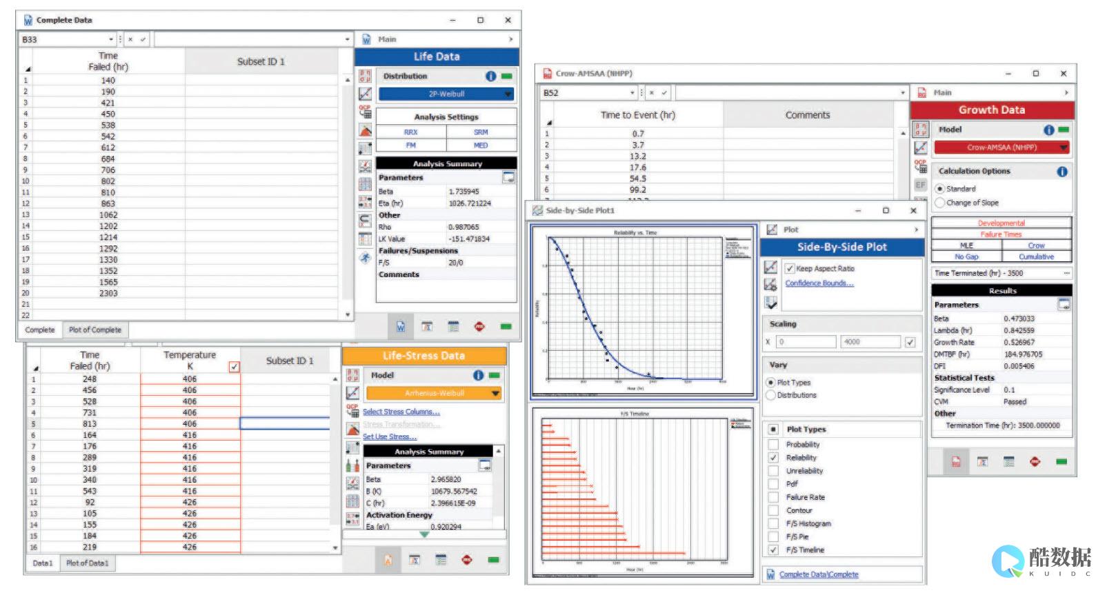Viewport: 1107px width, 593px height.
Task: Click the Calculate icon in Life-Stress Data panel
Action: 352,376
